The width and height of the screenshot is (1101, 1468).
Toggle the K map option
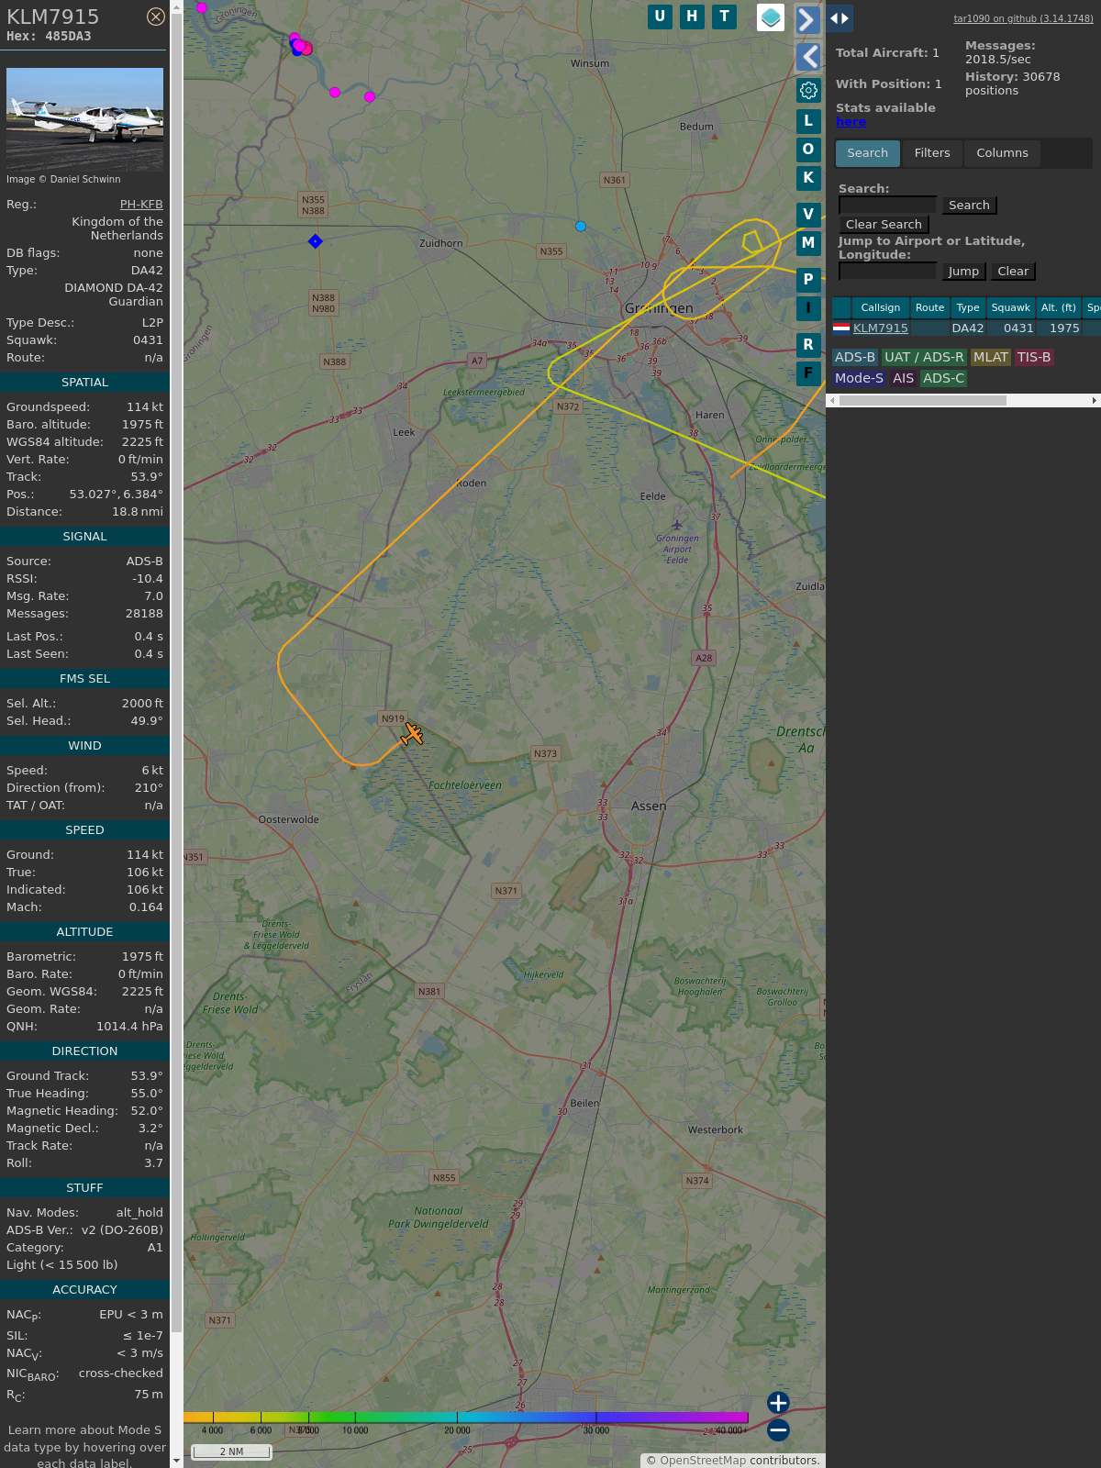808,178
